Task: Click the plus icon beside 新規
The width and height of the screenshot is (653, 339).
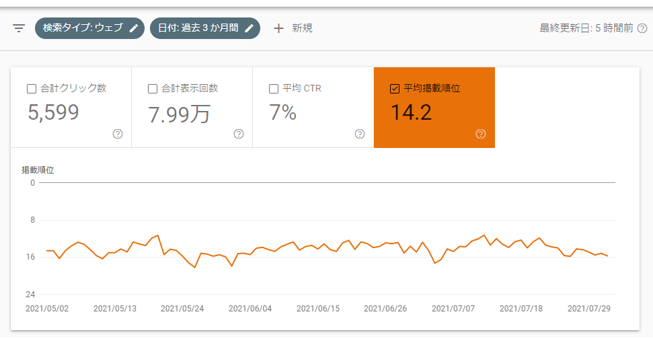Action: [278, 28]
